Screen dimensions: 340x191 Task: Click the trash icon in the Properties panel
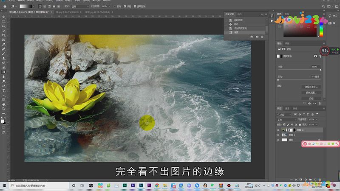(x=320, y=104)
